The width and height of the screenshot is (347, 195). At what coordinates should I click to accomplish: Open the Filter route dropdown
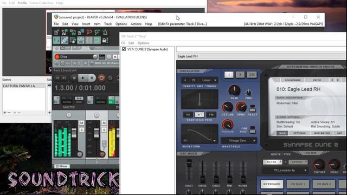[272, 162]
